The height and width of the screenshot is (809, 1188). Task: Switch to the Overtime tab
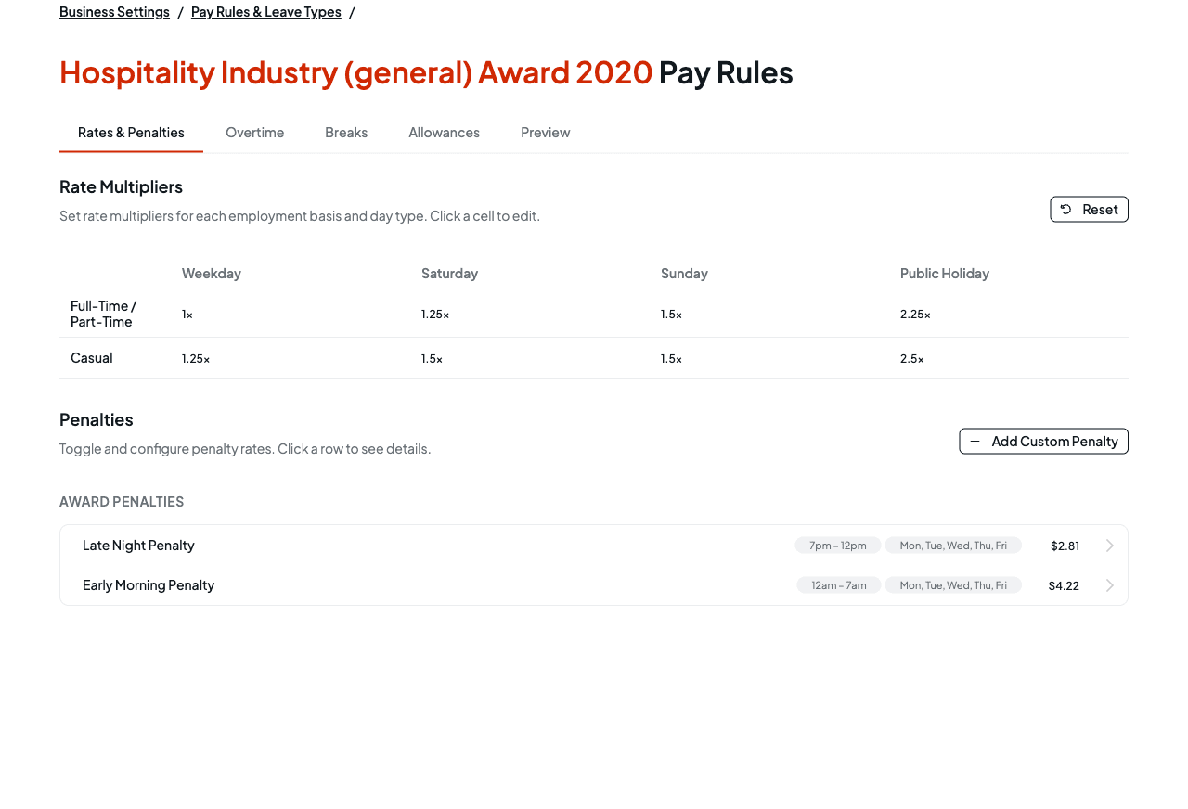(x=255, y=132)
